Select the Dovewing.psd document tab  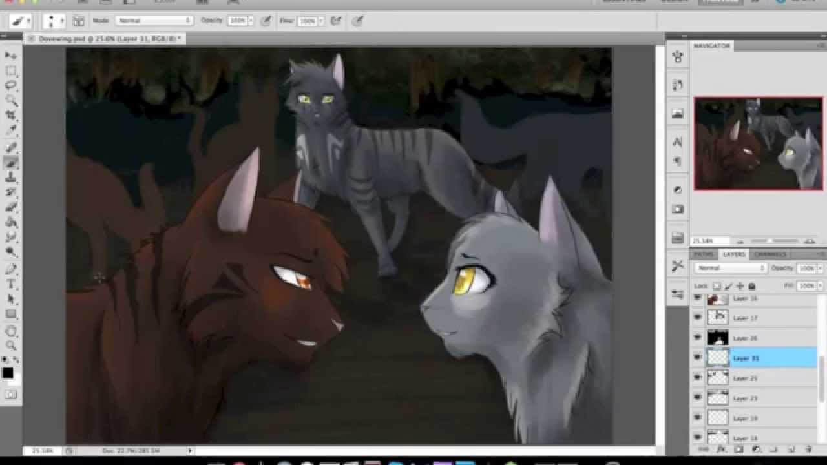coord(106,39)
